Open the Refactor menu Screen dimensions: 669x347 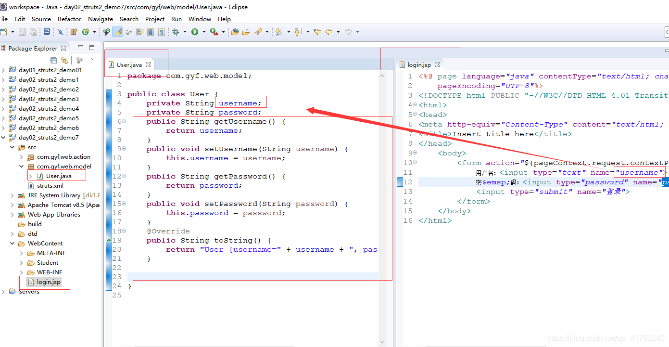(x=69, y=19)
